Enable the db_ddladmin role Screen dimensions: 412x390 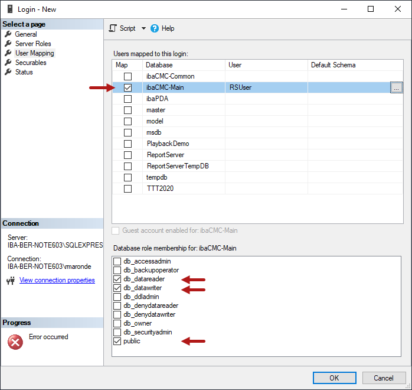(117, 297)
